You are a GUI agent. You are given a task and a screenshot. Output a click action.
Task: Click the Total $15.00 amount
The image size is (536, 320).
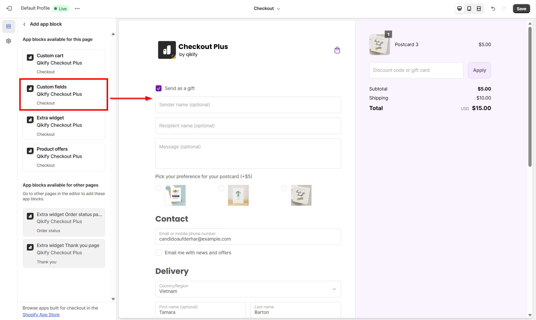[481, 108]
